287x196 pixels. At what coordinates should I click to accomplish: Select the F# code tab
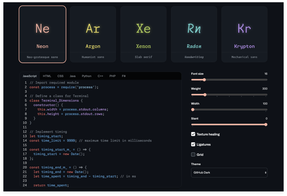tap(124, 76)
